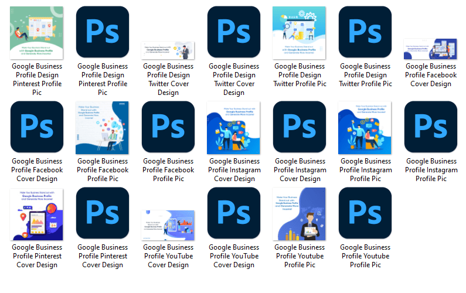The image size is (466, 293).
Task: Select the Photoshop file icon for YouTube Cover Design
Action: [x=234, y=213]
